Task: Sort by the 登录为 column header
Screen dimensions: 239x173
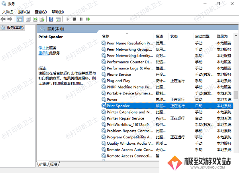Action: pos(222,36)
